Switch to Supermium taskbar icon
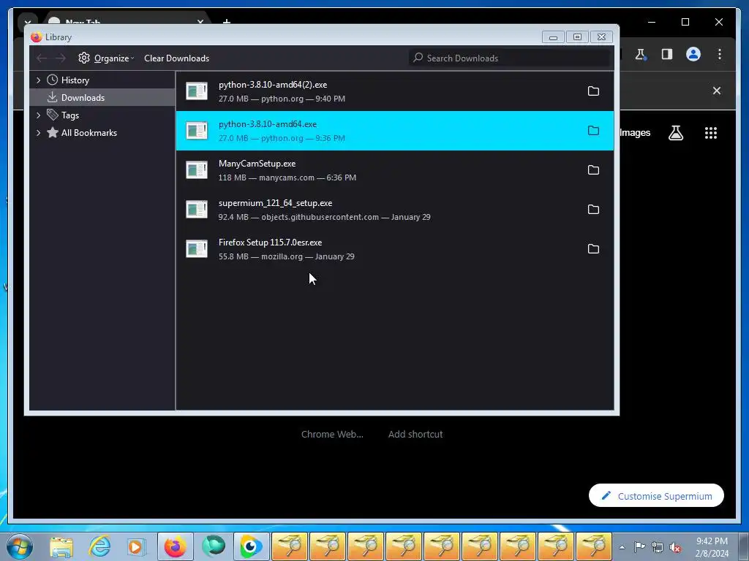 pos(213,546)
